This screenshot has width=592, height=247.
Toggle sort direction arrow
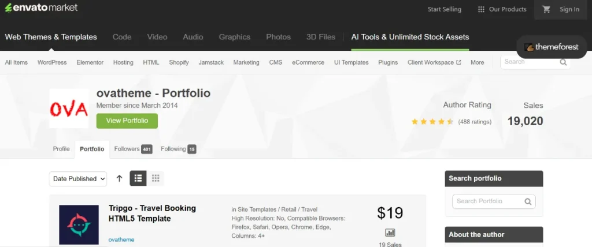[119, 178]
